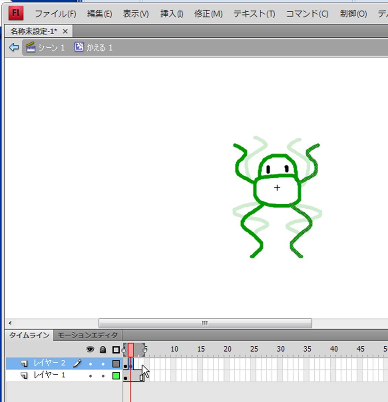
Task: Toggle visibility dot for レイヤー 2
Action: pos(90,364)
